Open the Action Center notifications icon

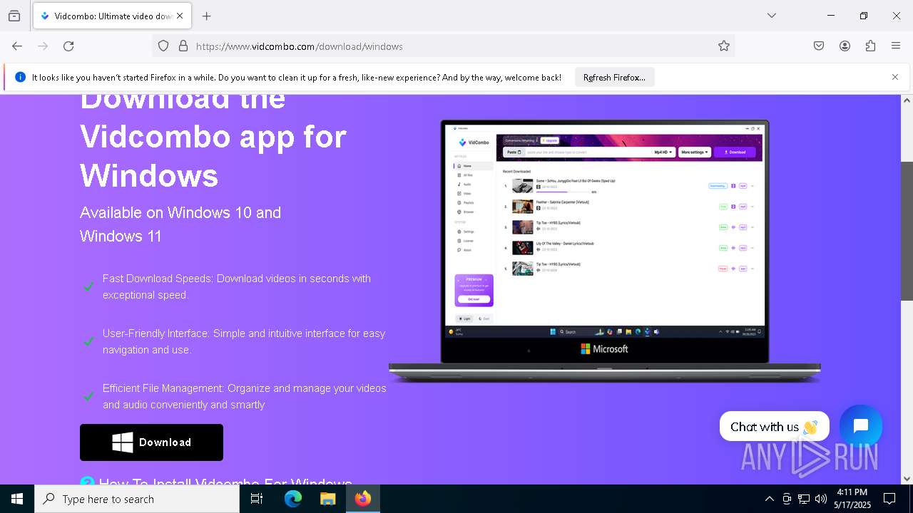pyautogui.click(x=889, y=499)
